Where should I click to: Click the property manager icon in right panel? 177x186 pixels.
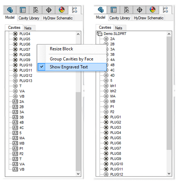(x=113, y=10)
